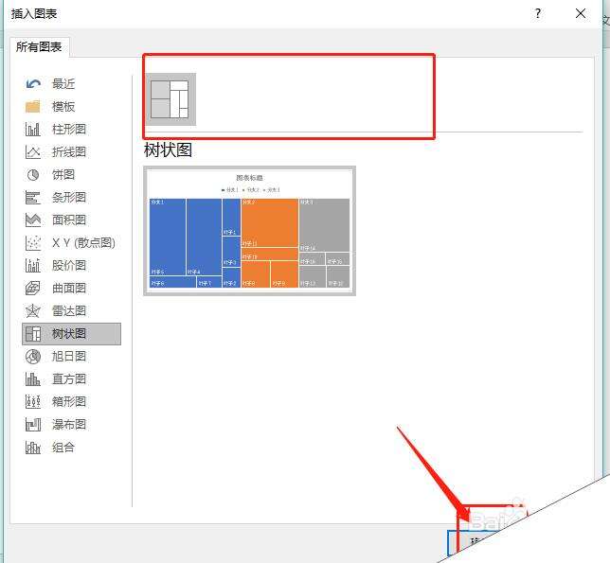Open the 模板 (Templates) folder icon
This screenshot has height=563, width=610.
point(33,107)
